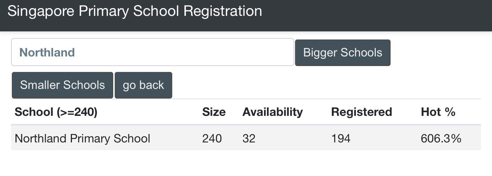Click the Hot % column header
This screenshot has height=176, width=492.
click(438, 112)
